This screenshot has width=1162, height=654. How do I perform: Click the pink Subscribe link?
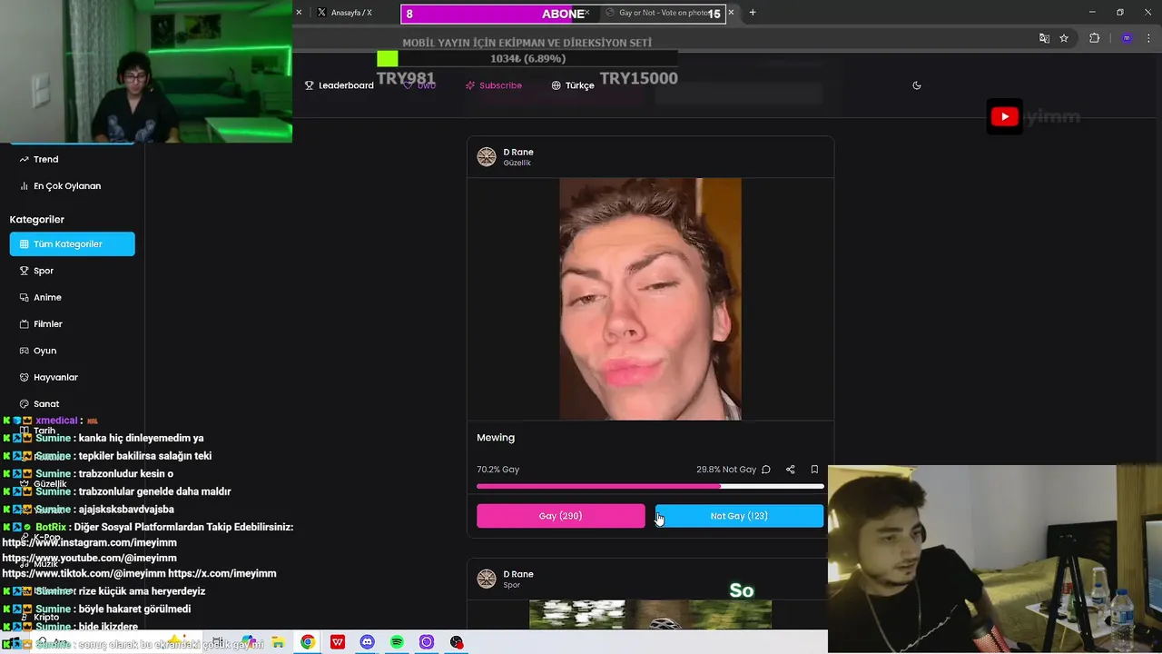(x=494, y=85)
